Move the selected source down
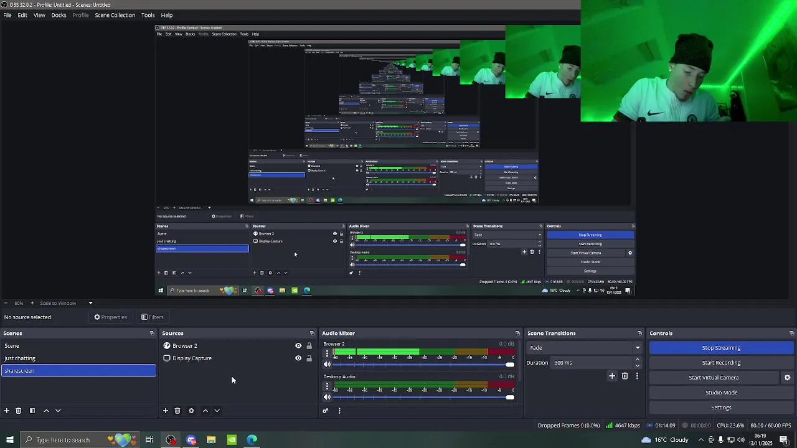The height and width of the screenshot is (448, 797). [x=217, y=411]
